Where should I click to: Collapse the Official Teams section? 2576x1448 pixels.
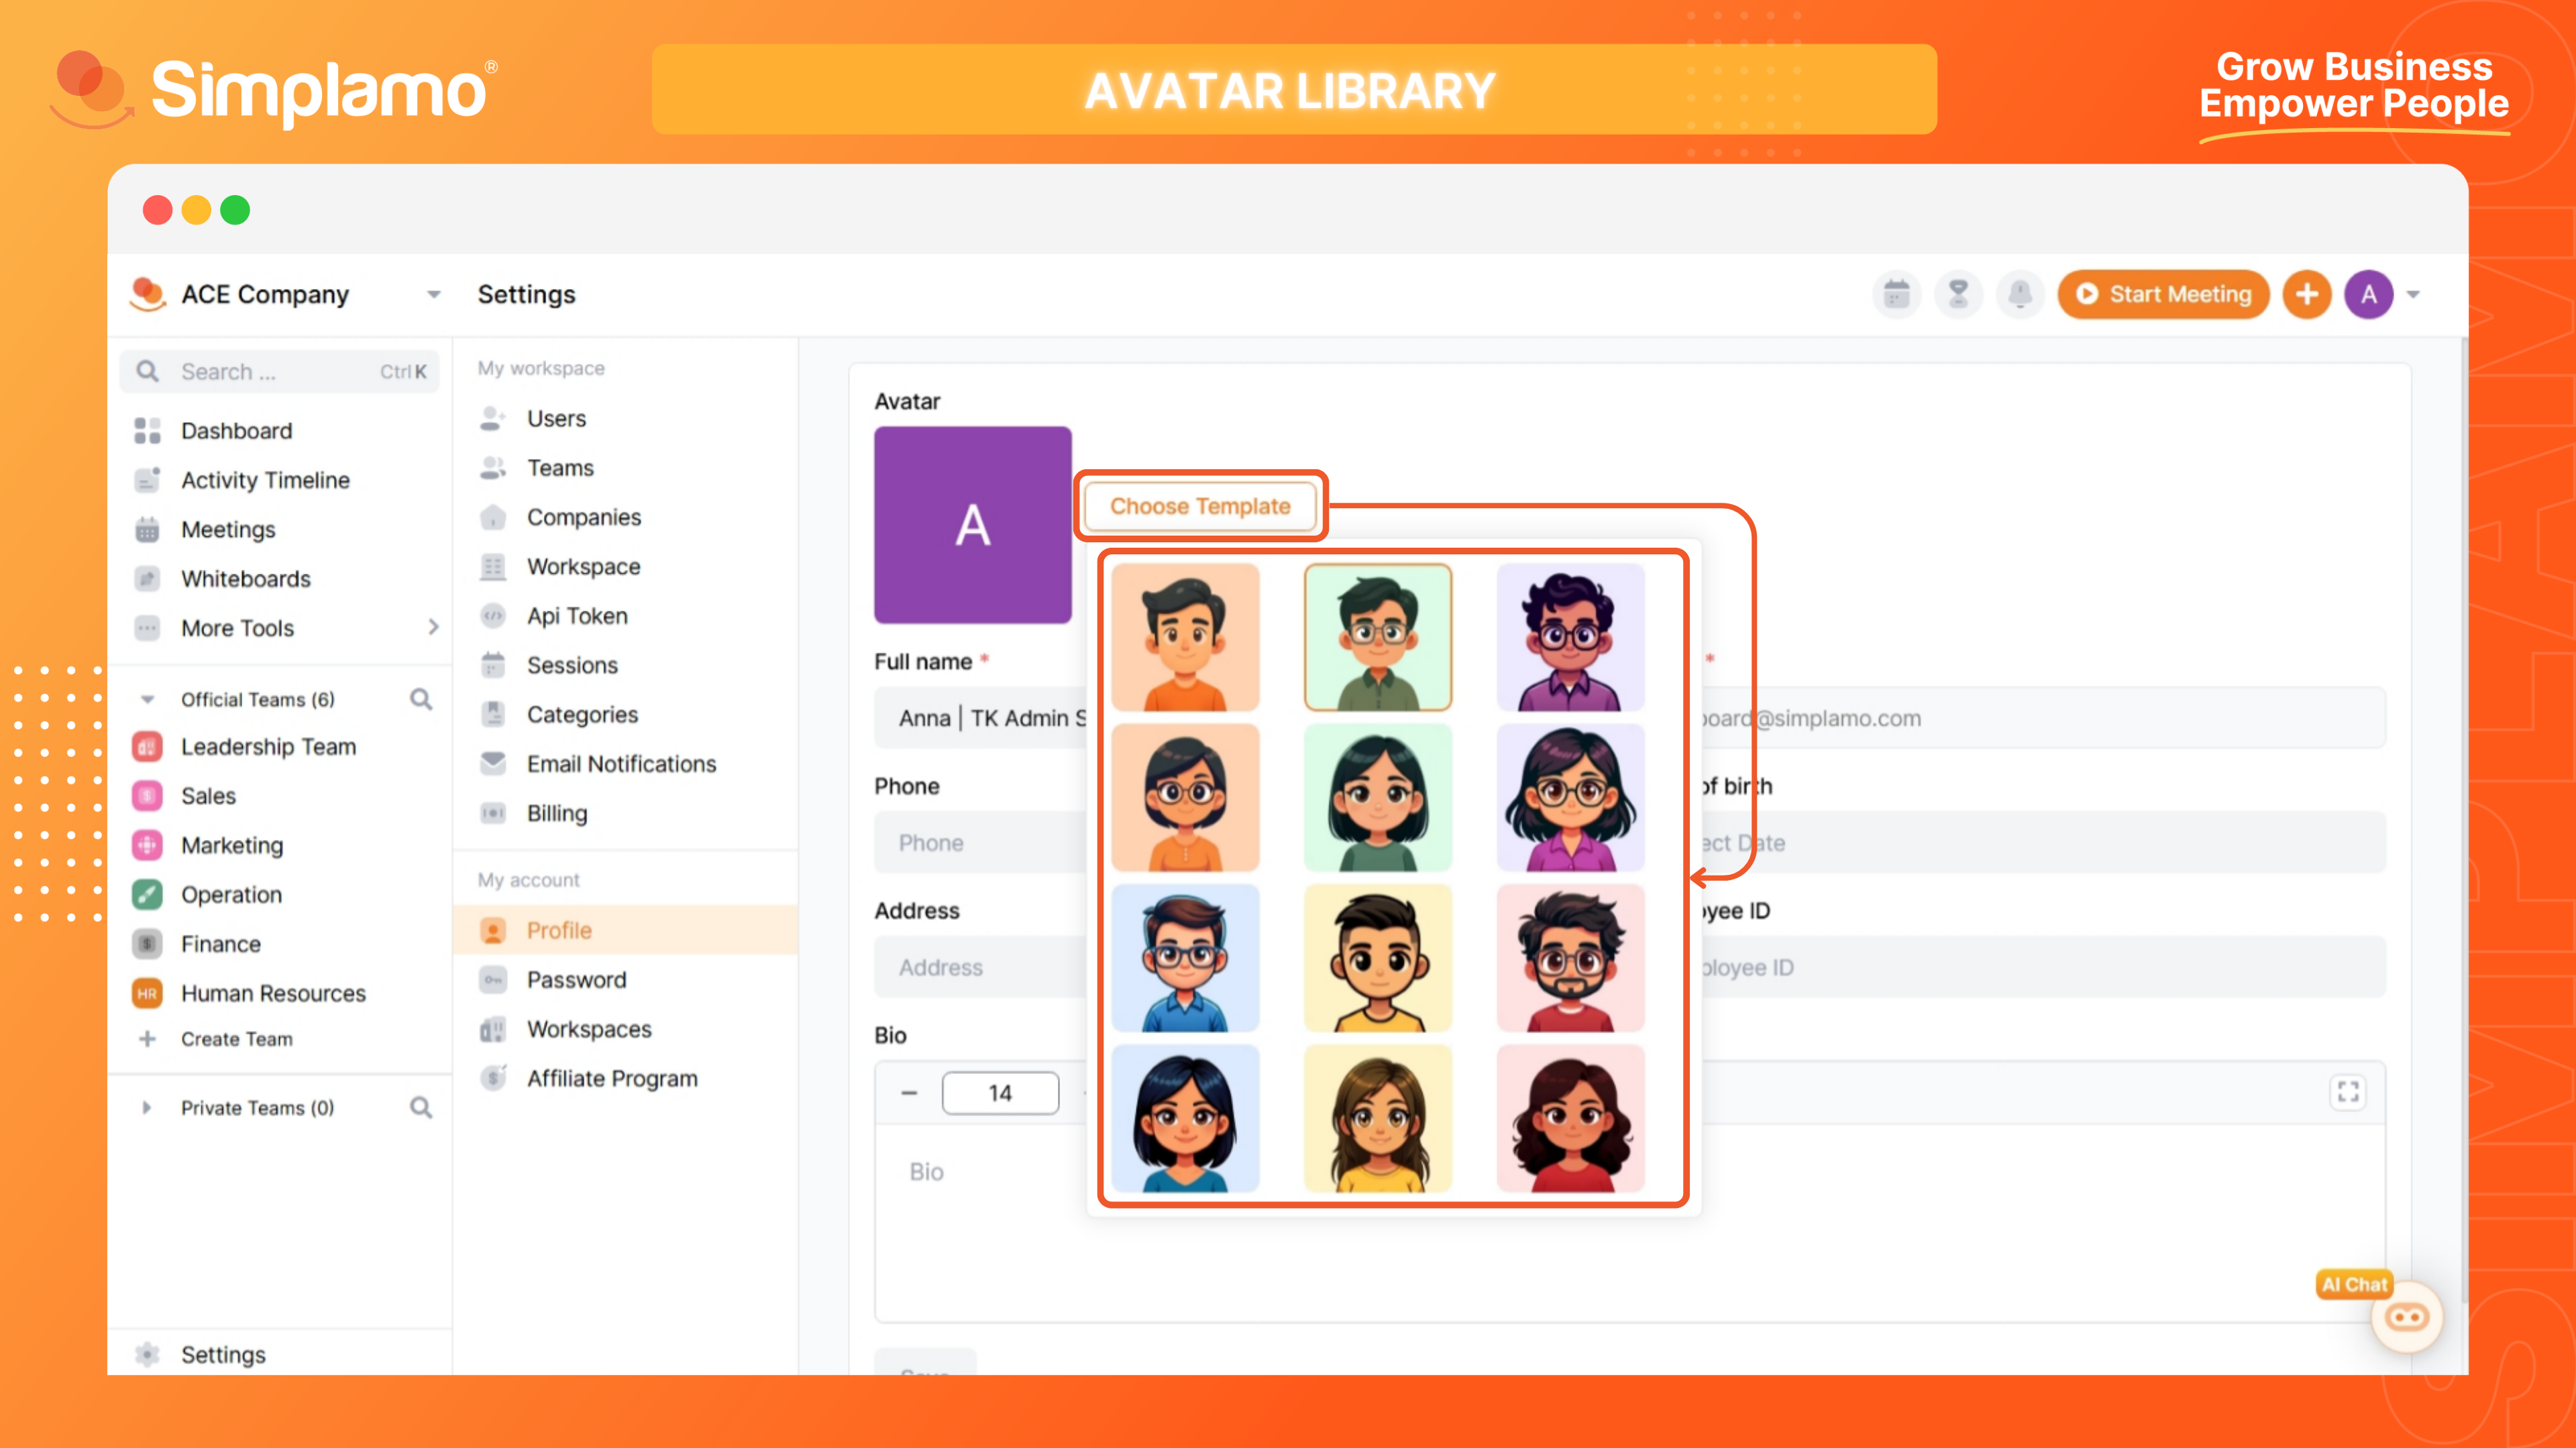click(147, 699)
